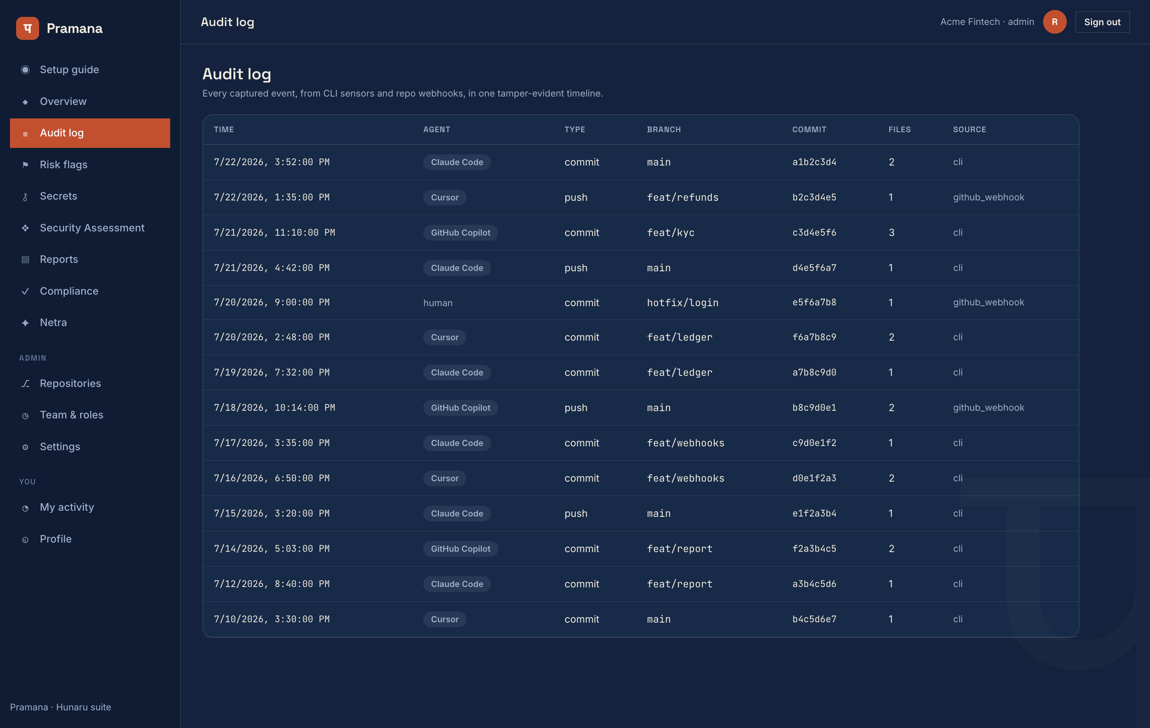The width and height of the screenshot is (1150, 728).
Task: Click the Secrets key icon
Action: click(x=25, y=197)
